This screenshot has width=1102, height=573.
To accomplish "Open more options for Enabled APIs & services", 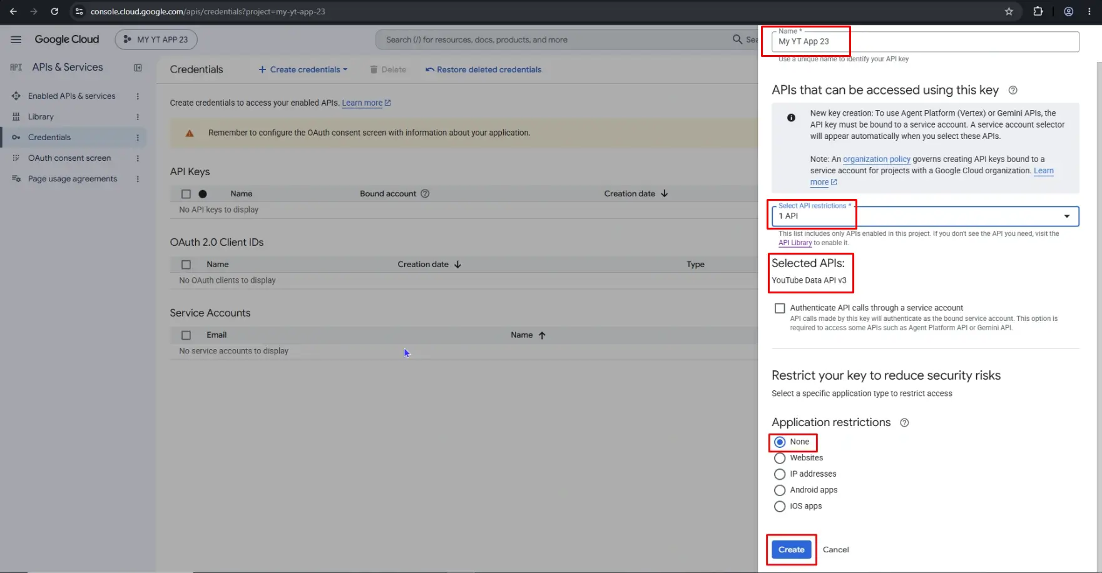I will [138, 96].
